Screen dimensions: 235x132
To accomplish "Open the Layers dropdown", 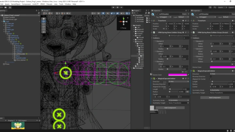I will [222, 7].
